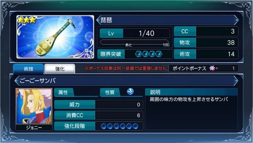
Task: Click right arrow on 琵琶 title bar
Action: click(x=237, y=20)
